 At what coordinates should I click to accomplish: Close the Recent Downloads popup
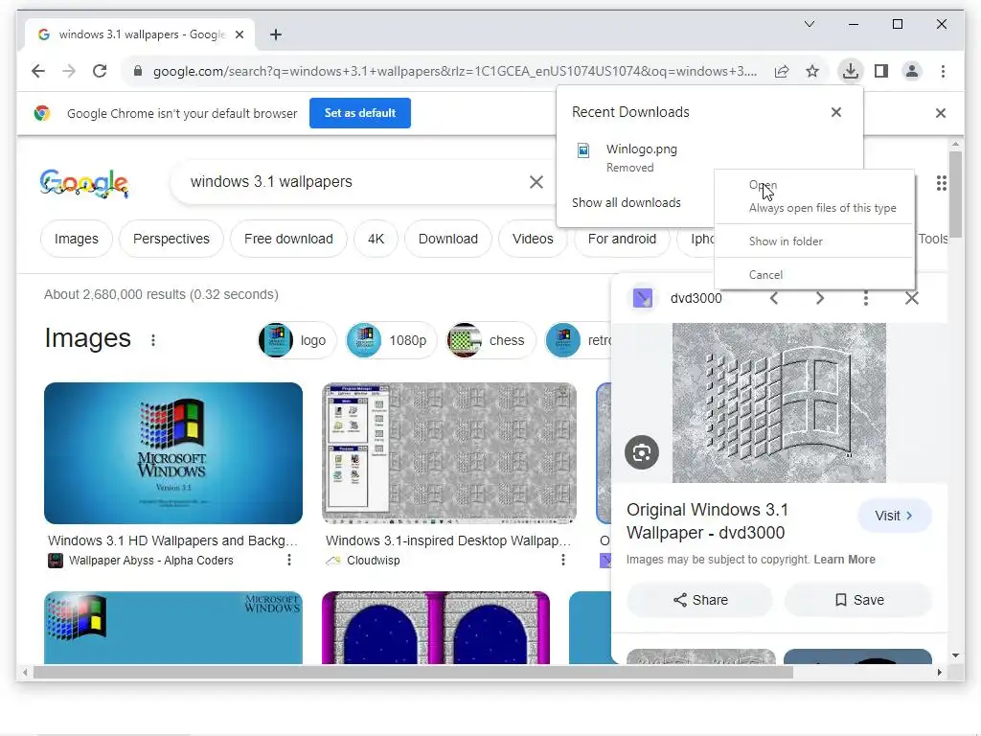pos(835,112)
